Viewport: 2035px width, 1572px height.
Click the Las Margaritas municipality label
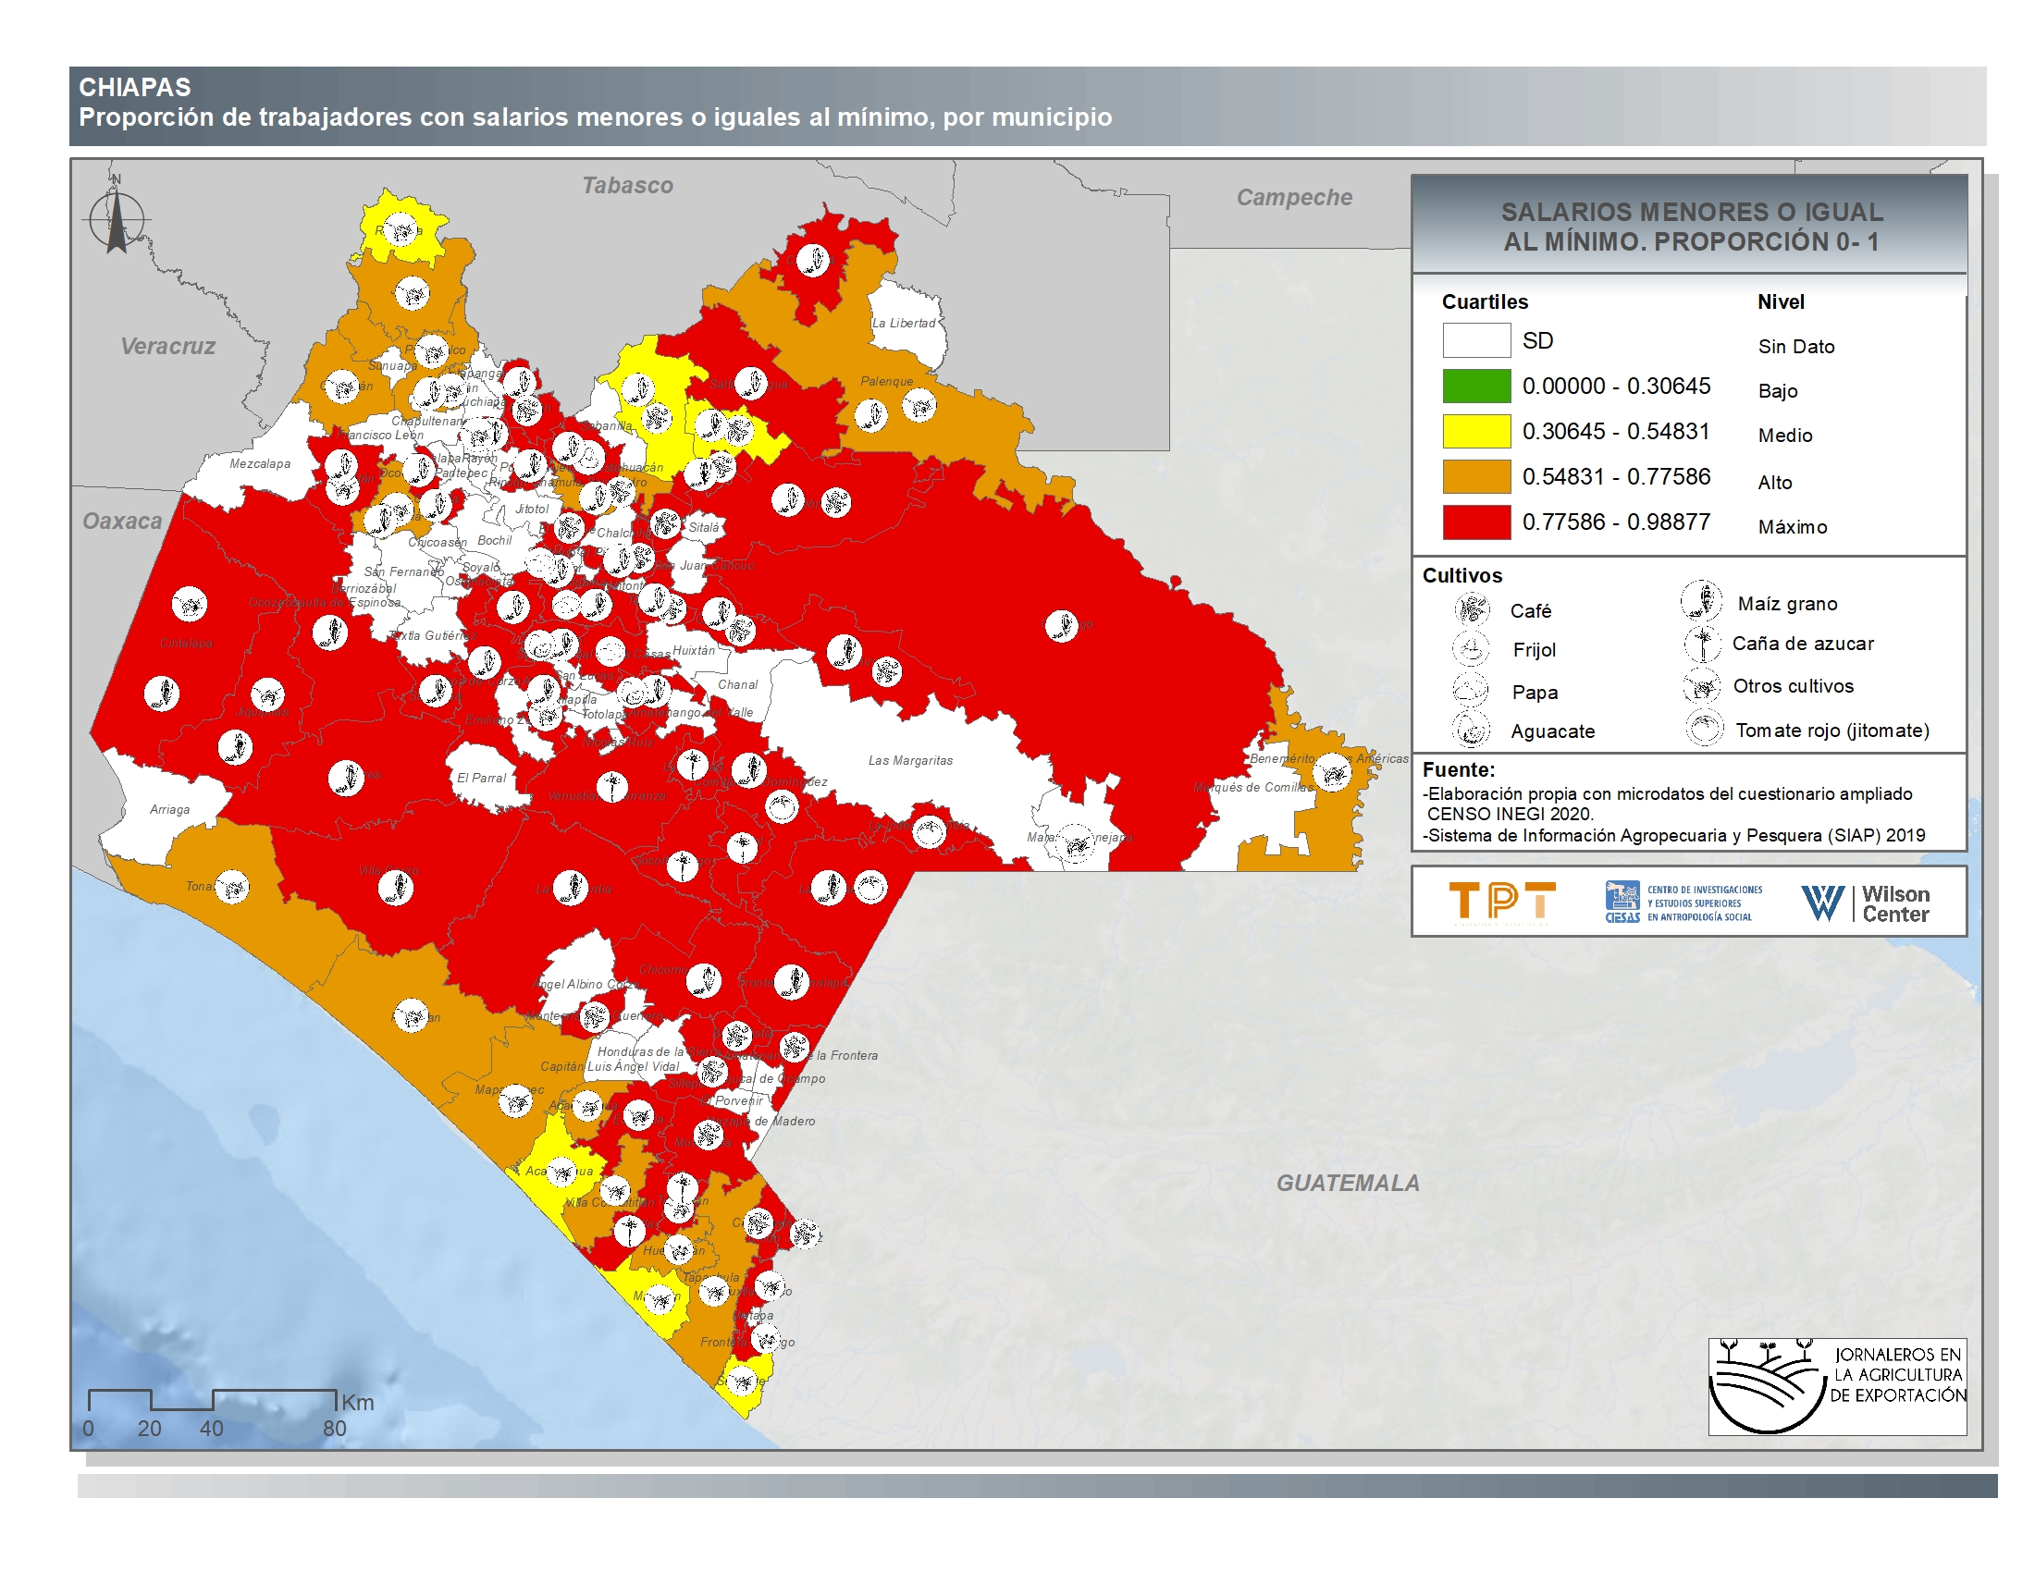pyautogui.click(x=909, y=760)
